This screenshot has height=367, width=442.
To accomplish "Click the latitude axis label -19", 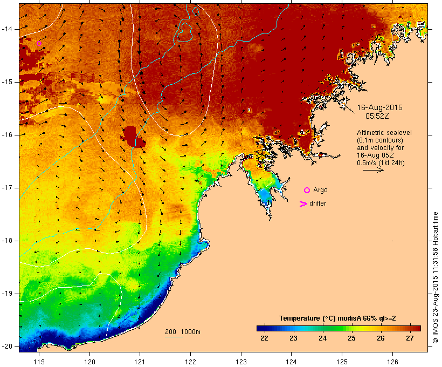I will pyautogui.click(x=7, y=294).
